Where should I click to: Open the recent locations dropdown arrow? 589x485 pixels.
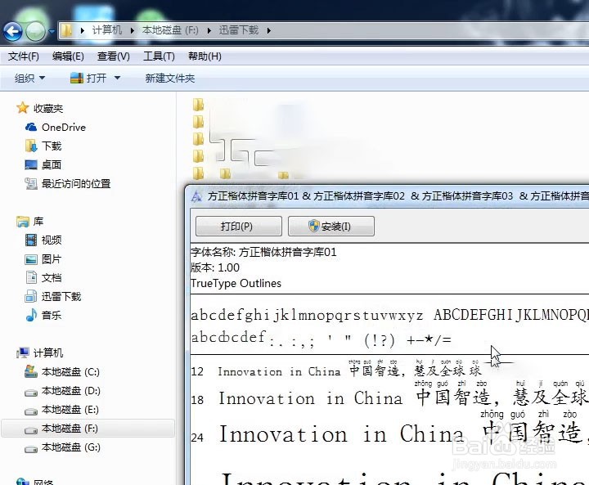pyautogui.click(x=52, y=32)
